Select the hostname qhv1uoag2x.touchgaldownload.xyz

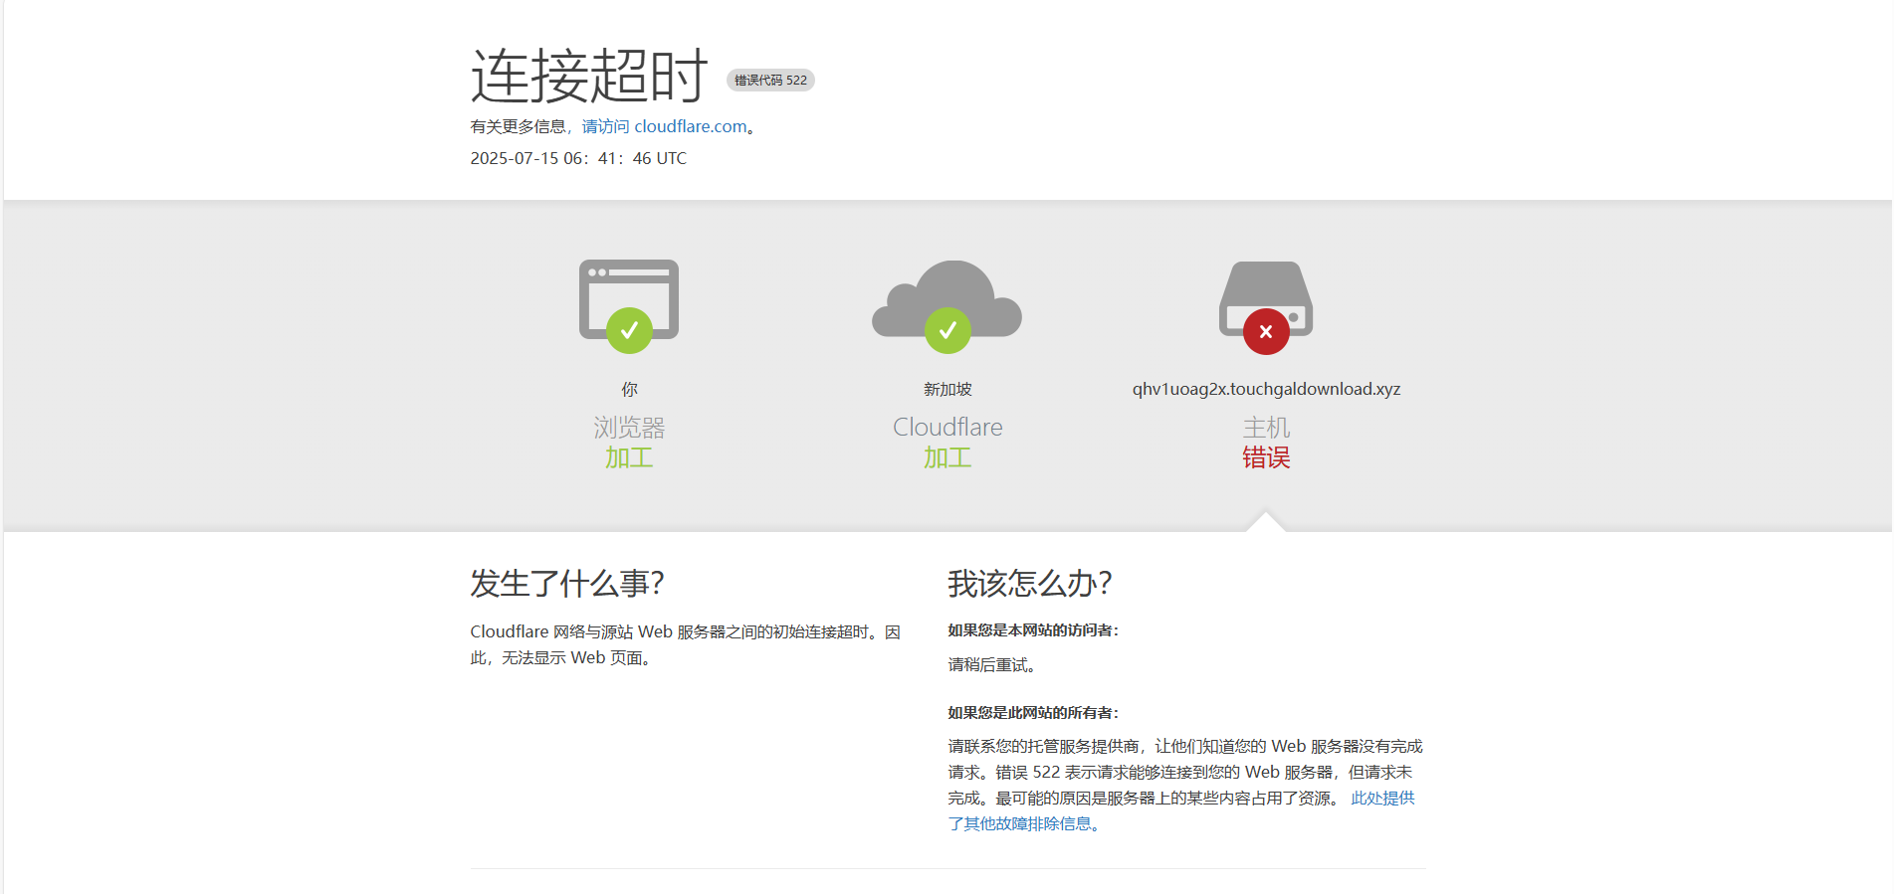(x=1266, y=389)
